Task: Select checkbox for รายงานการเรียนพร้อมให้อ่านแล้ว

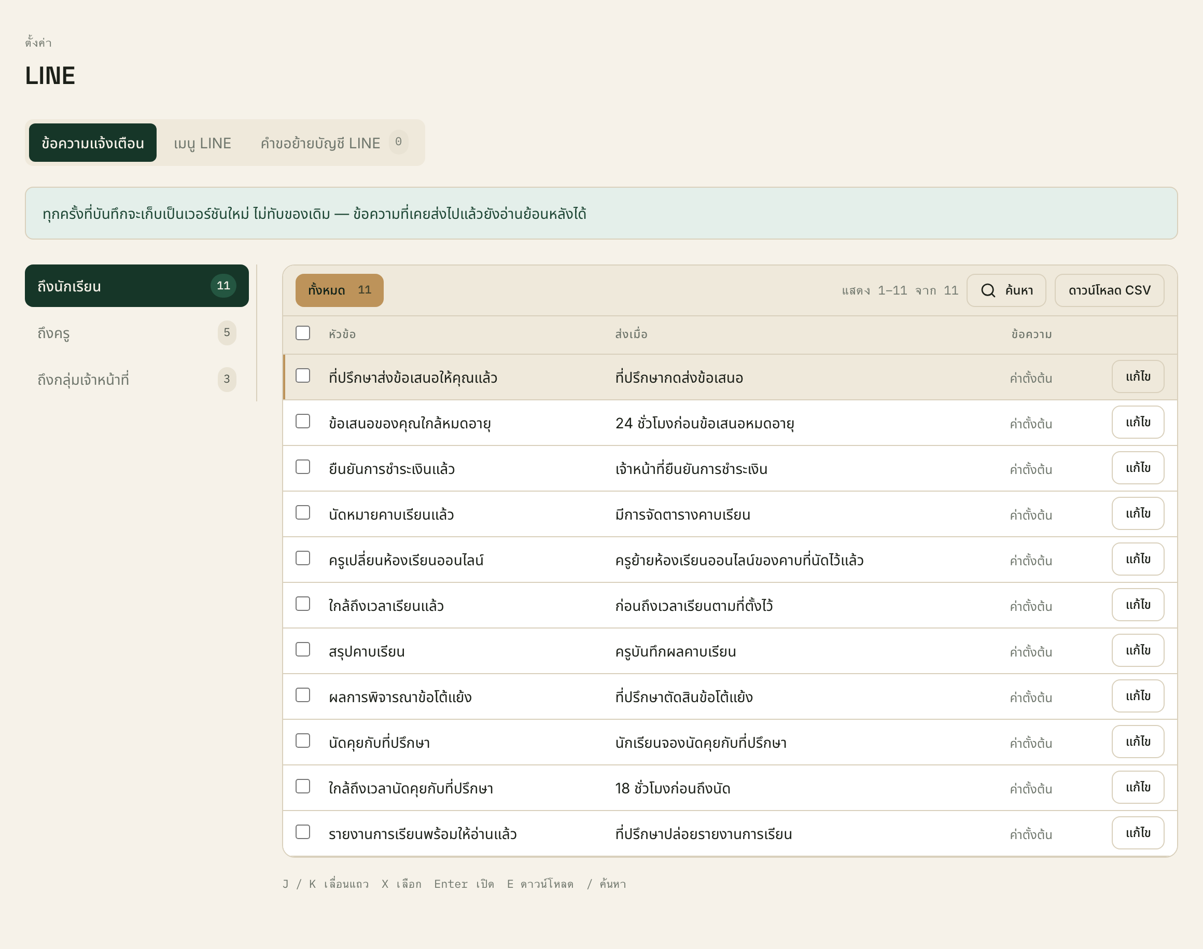Action: point(303,832)
